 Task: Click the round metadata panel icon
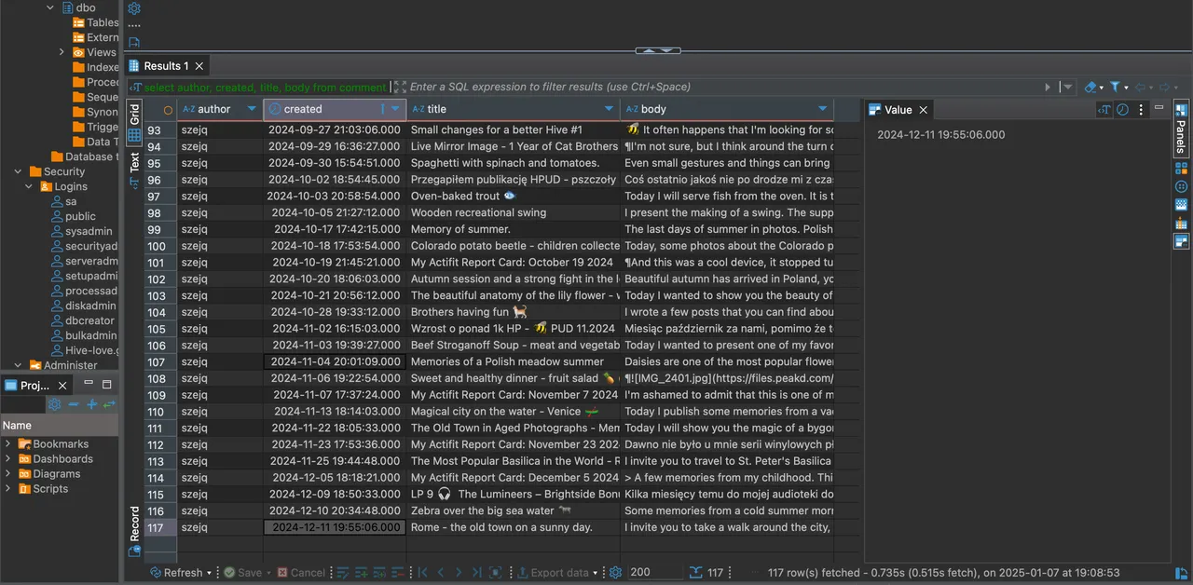click(1181, 186)
